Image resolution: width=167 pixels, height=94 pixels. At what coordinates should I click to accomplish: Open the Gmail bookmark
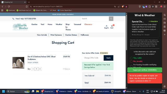tap(53, 10)
